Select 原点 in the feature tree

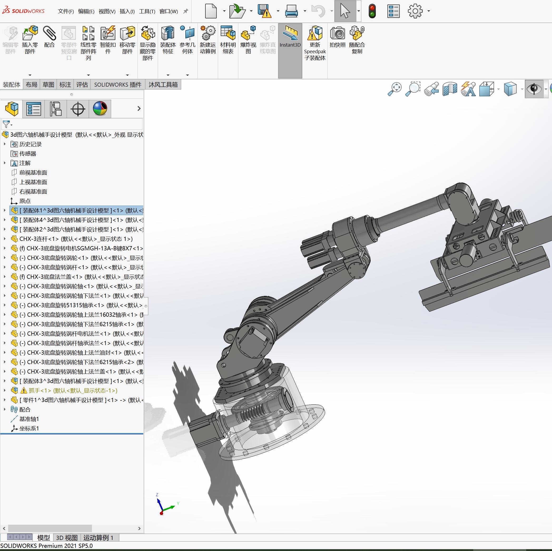tap(25, 201)
